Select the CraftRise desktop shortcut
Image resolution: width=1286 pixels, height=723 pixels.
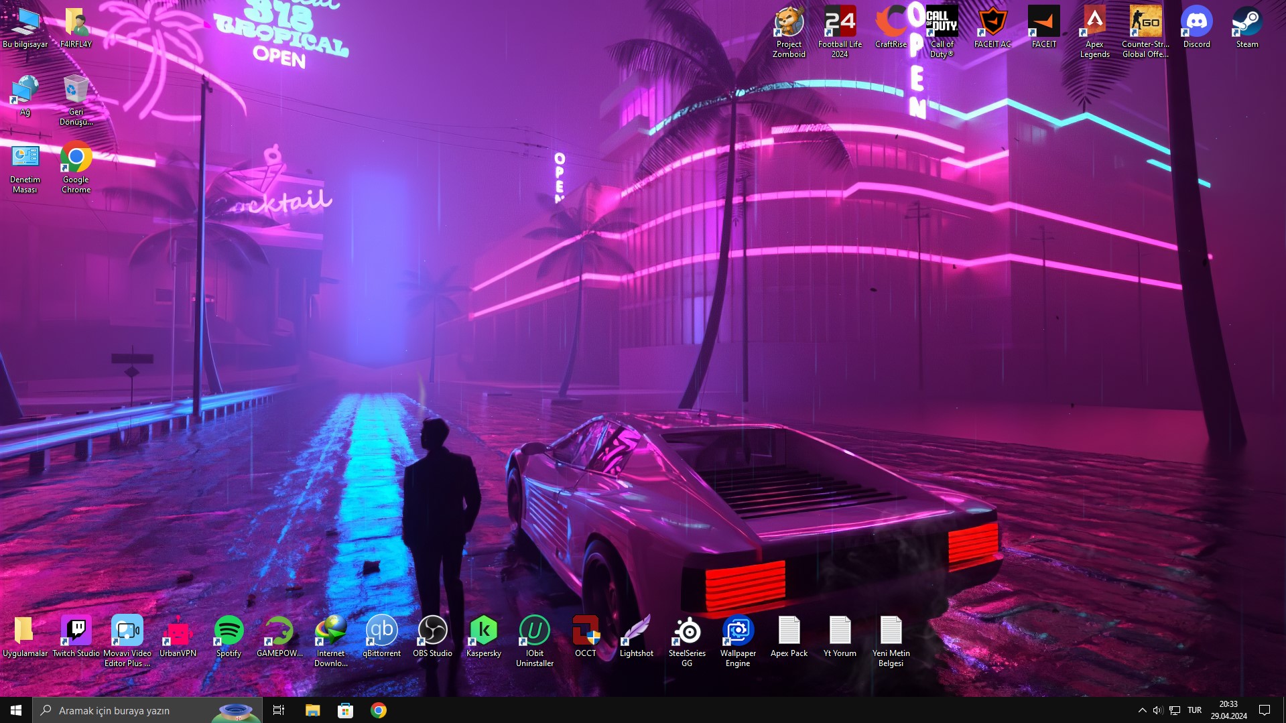(891, 28)
